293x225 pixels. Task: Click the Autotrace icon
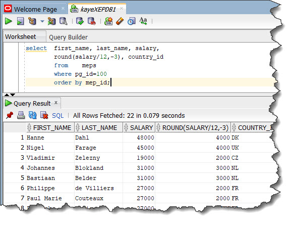coord(51,21)
